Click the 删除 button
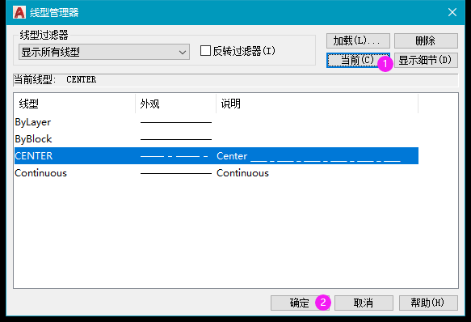This screenshot has width=471, height=322. pyautogui.click(x=426, y=40)
